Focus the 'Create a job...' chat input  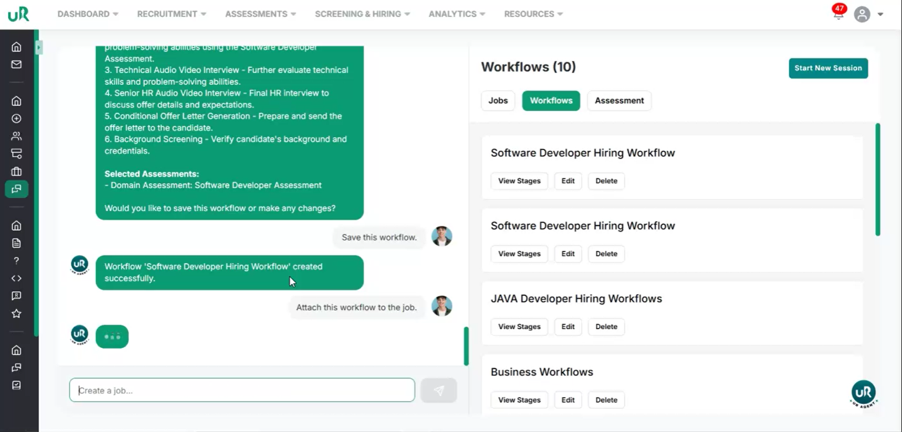[x=242, y=390]
